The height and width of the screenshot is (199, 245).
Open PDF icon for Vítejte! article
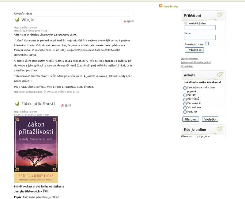click(125, 21)
